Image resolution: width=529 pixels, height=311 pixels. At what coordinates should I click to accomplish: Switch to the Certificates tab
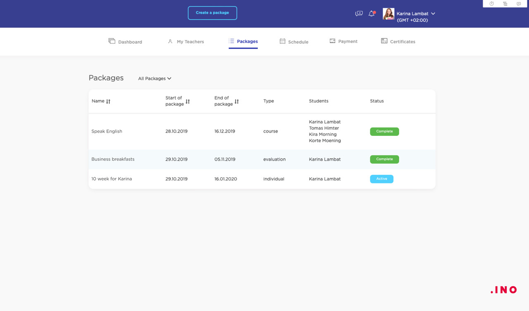click(398, 41)
